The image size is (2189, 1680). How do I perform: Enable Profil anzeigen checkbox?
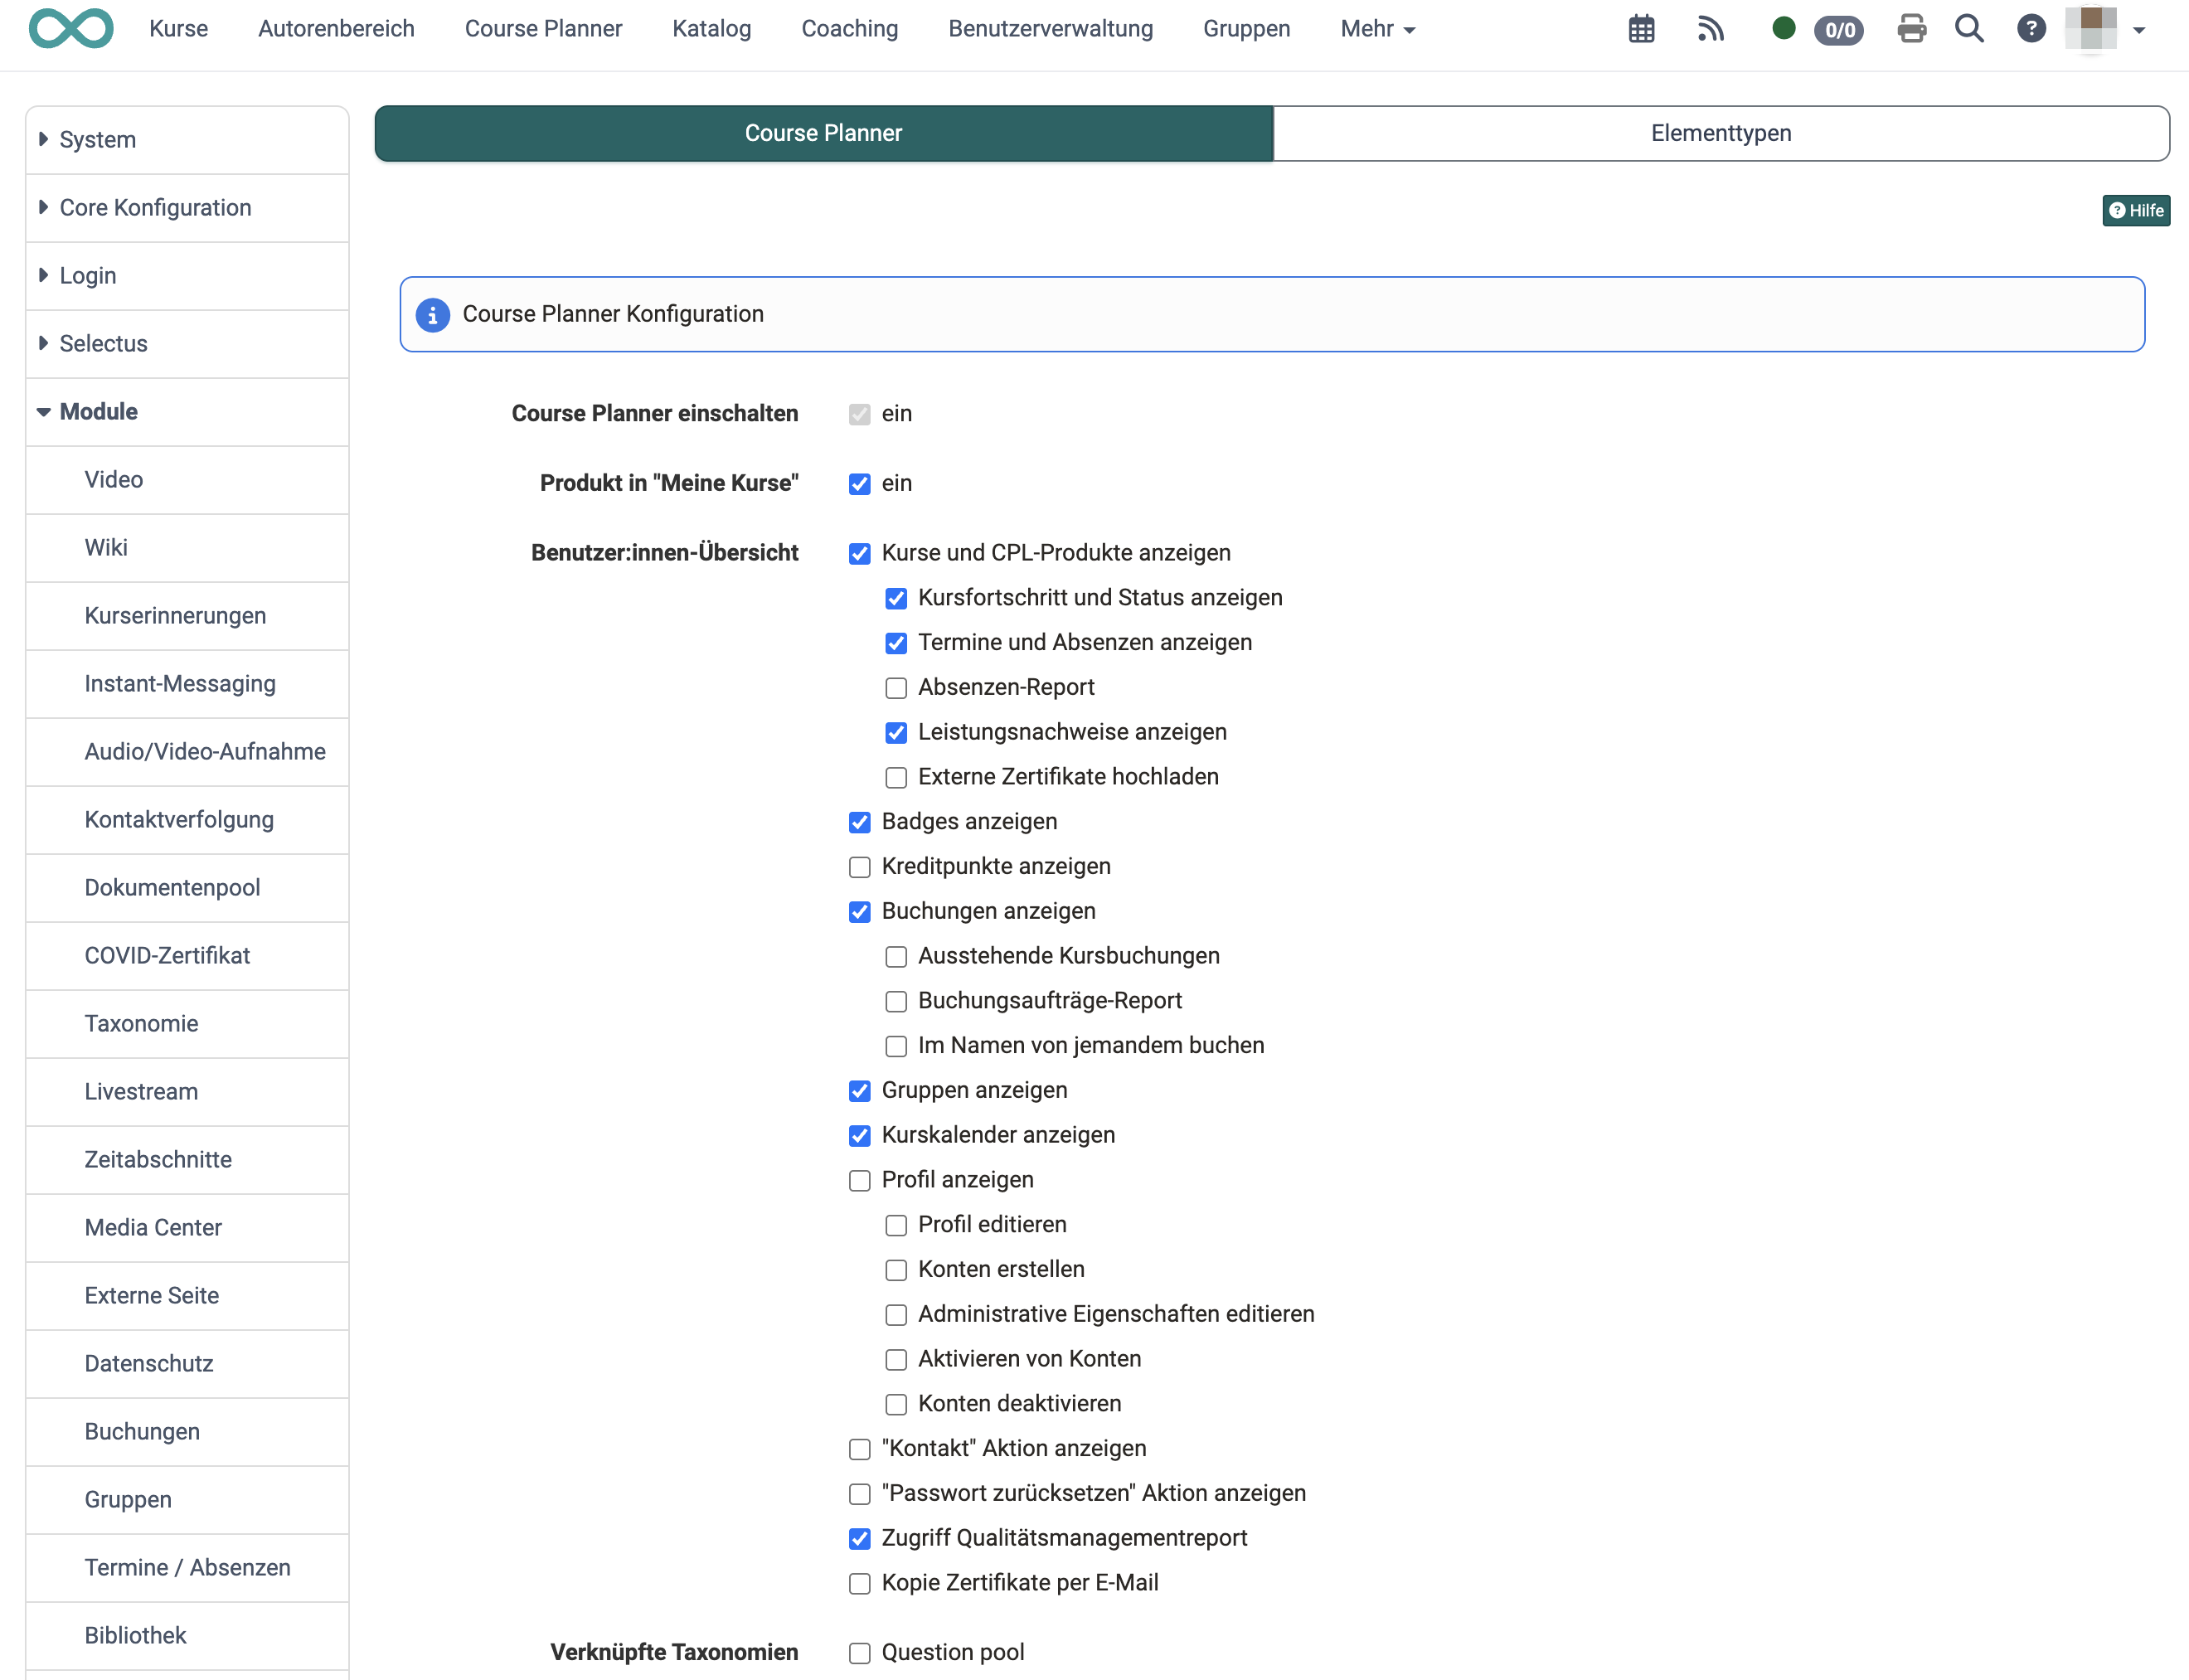tap(860, 1181)
